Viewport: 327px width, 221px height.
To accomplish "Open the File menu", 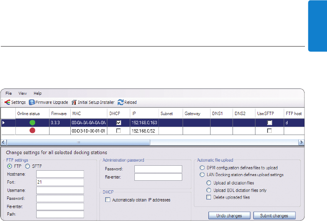I will 9,93.
